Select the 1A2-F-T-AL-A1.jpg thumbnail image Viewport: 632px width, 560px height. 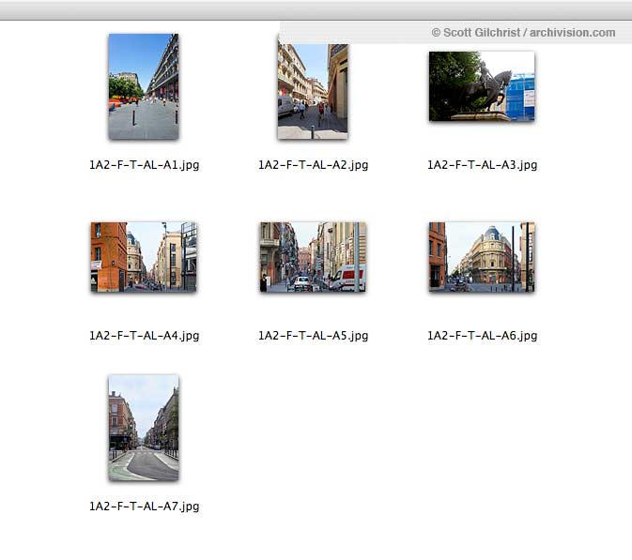click(144, 86)
